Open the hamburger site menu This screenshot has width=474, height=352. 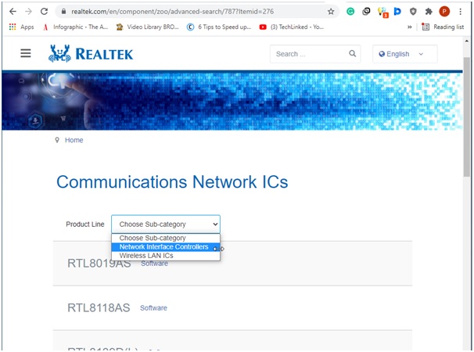point(26,53)
